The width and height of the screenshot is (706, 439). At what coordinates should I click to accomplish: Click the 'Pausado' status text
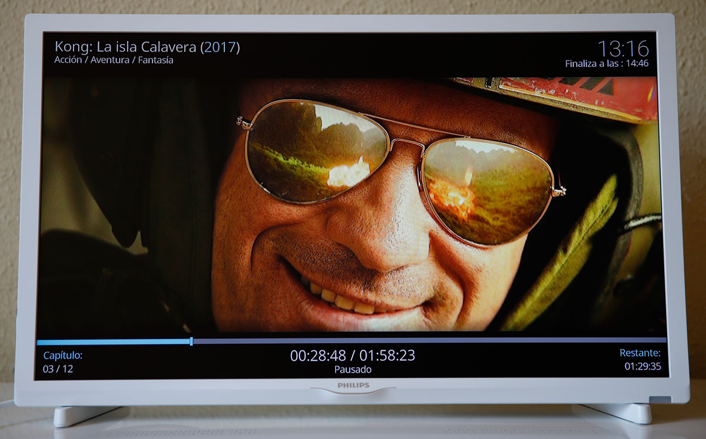353,370
